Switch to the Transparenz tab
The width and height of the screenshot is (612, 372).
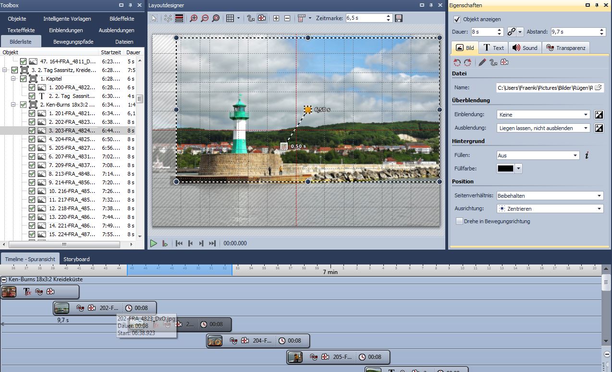566,48
